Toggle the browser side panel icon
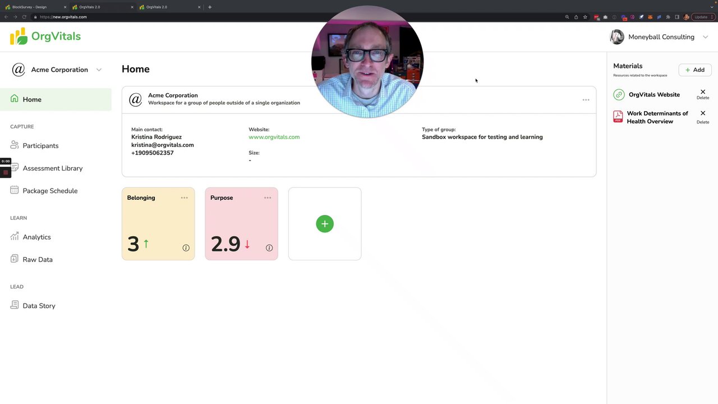This screenshot has width=718, height=404. 677,17
